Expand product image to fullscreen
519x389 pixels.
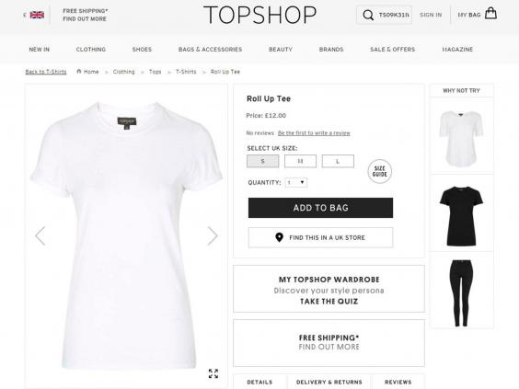[213, 373]
